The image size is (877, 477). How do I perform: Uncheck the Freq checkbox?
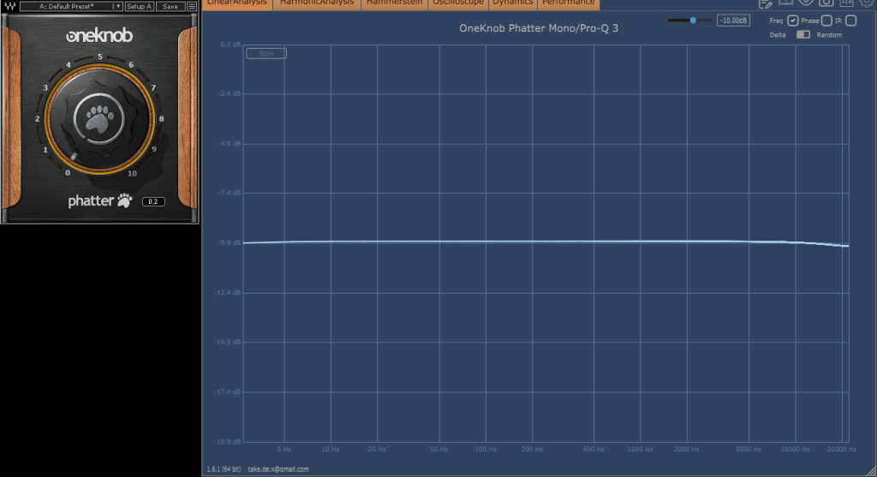(x=792, y=21)
